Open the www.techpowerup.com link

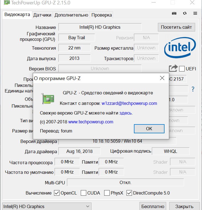coord(91,122)
